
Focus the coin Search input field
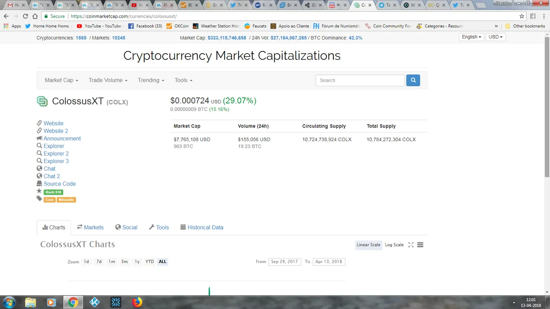pos(360,80)
